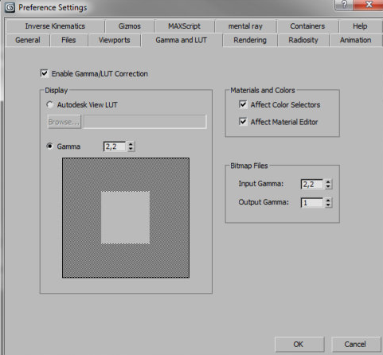The image size is (383, 355).
Task: Select the Gamma radio button
Action: pos(50,146)
